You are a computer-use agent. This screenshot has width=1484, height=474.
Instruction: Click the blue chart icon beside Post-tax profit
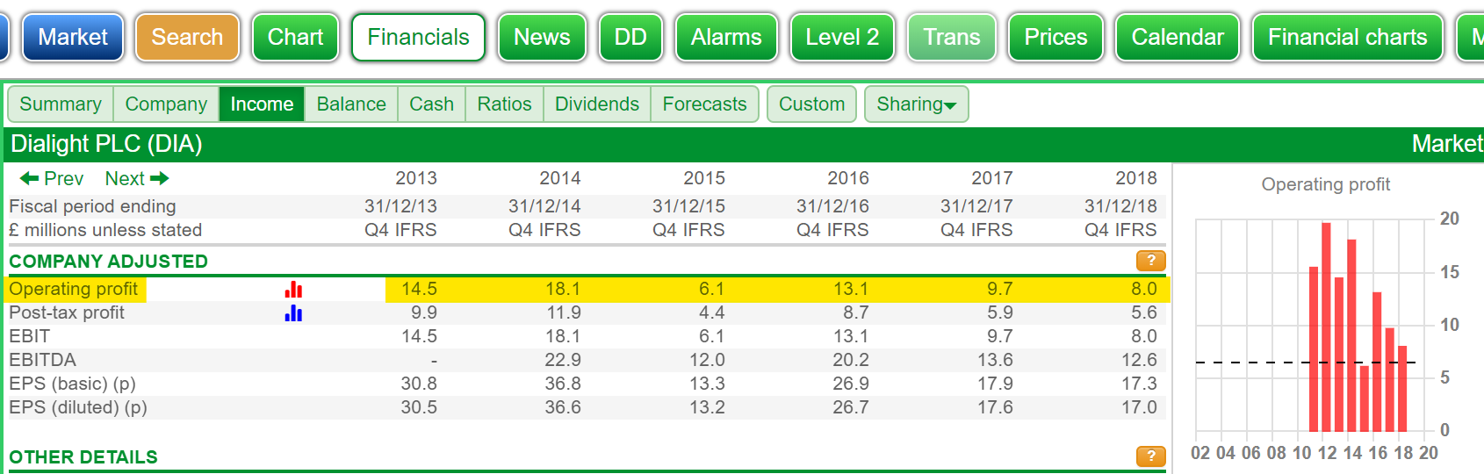click(x=293, y=313)
